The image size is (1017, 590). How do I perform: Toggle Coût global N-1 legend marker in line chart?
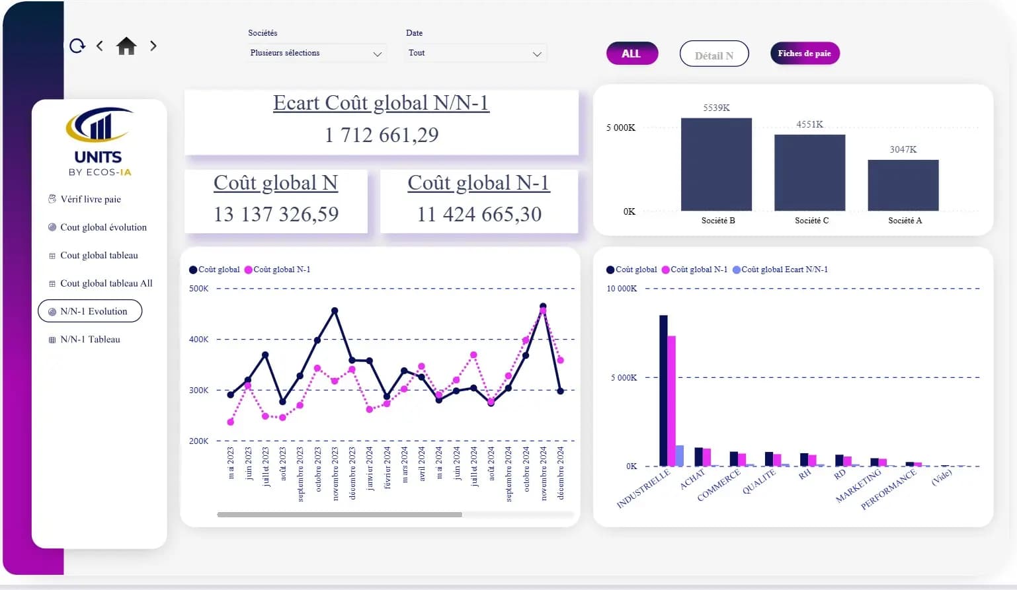[x=249, y=270]
